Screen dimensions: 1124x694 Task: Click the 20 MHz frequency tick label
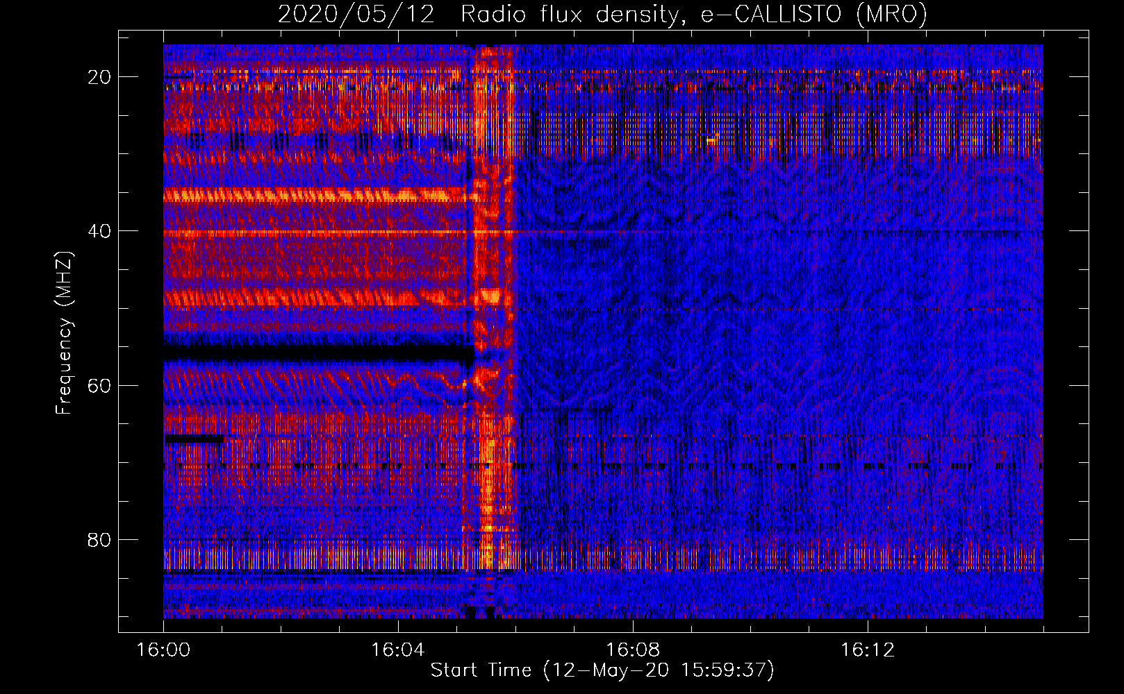(x=99, y=77)
